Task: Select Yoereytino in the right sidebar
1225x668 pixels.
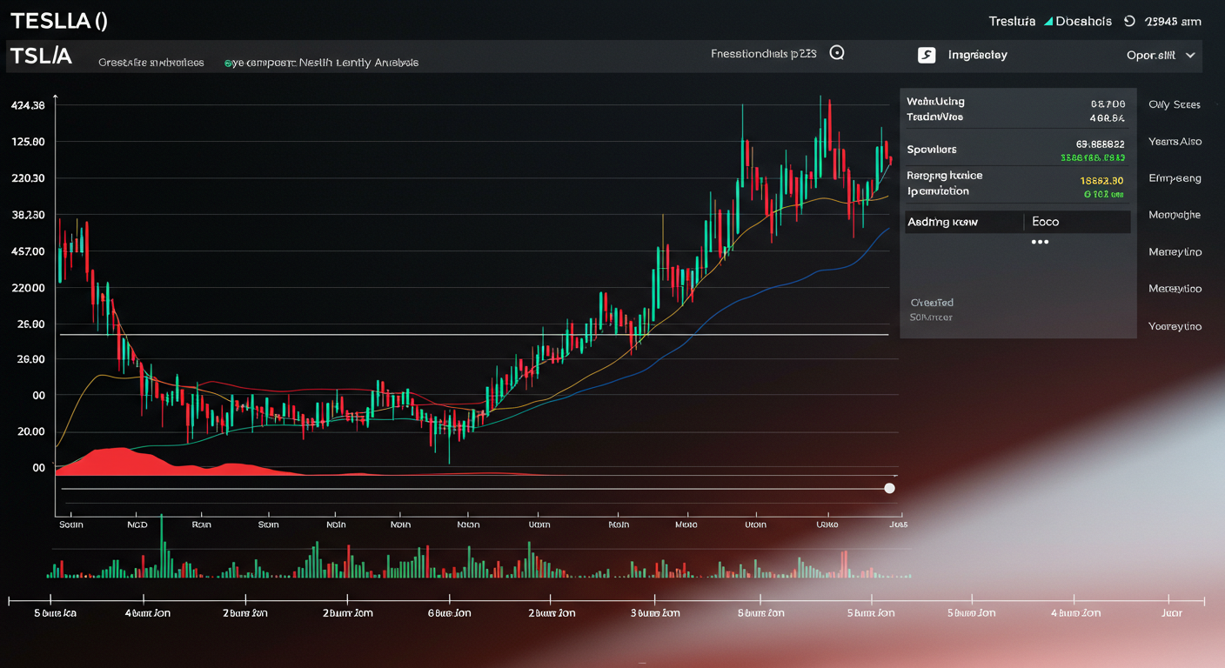Action: click(1175, 326)
